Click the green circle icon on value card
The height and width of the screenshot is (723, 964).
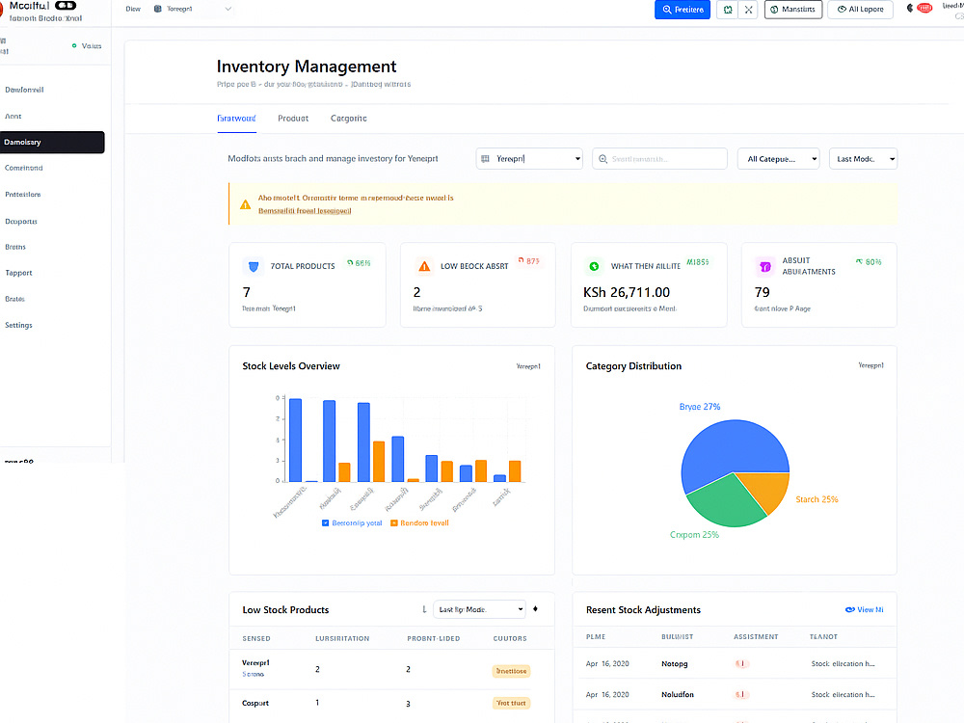(x=594, y=266)
